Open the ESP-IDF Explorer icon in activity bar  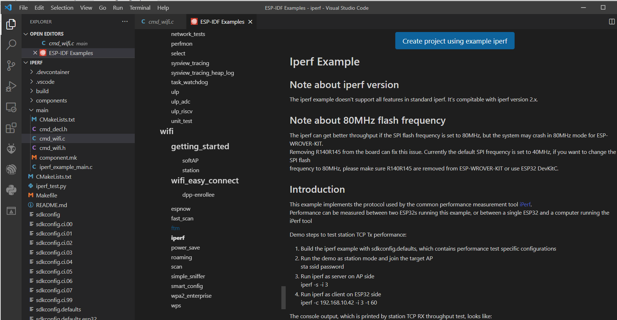(11, 169)
